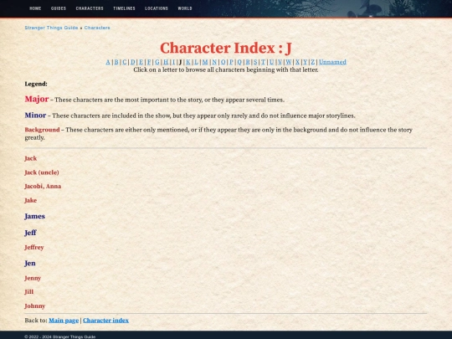The width and height of the screenshot is (452, 339).
Task: Click the copyright footer text
Action: pos(60,336)
